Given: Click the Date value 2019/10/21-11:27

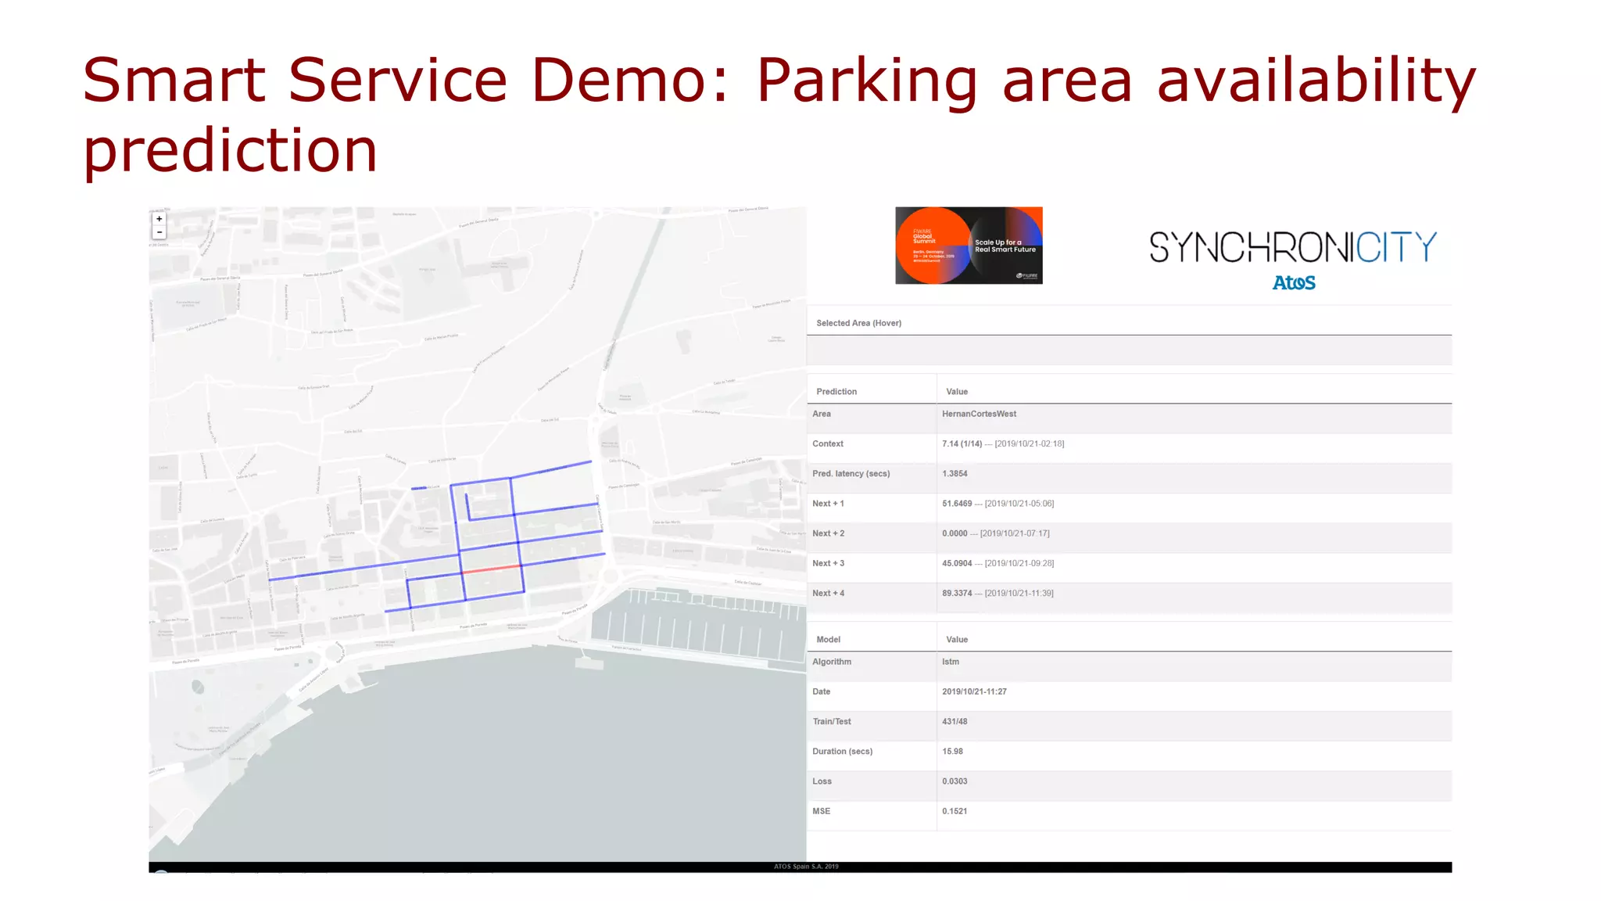Looking at the screenshot, I should coord(974,692).
